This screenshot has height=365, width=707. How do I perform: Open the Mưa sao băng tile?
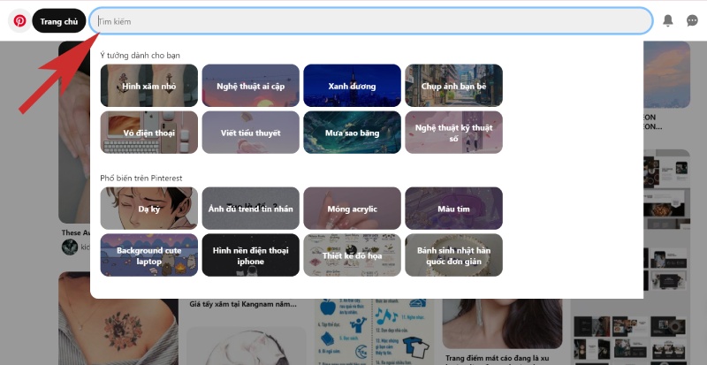(352, 133)
